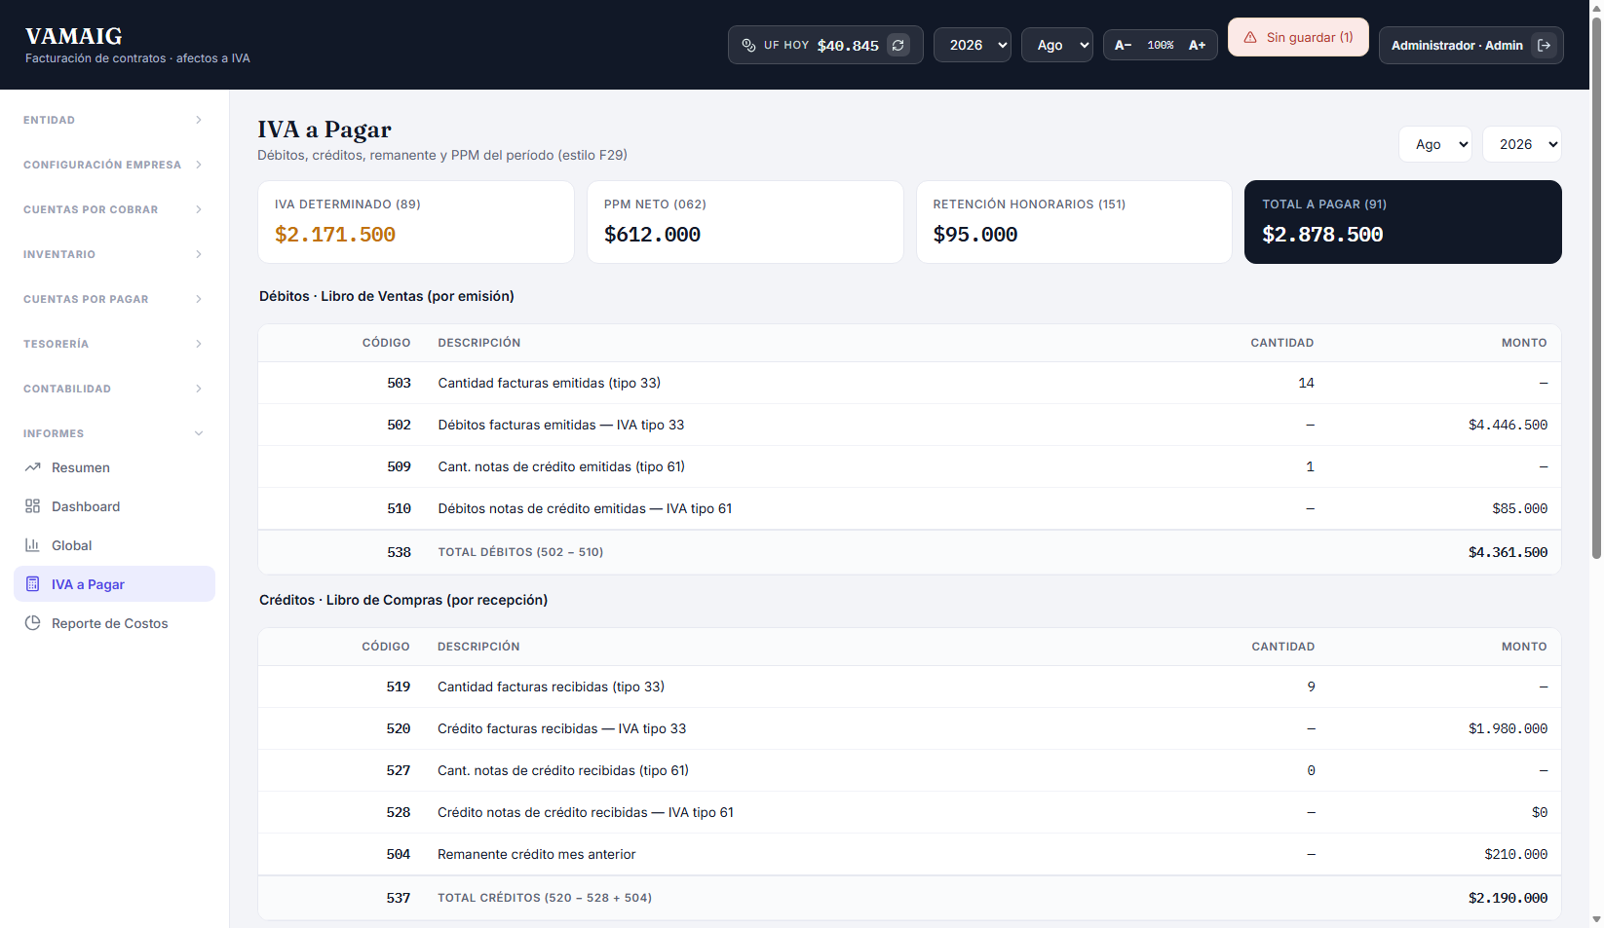The height and width of the screenshot is (928, 1604).
Task: Click the logout icon beside Administrador
Action: [1544, 45]
